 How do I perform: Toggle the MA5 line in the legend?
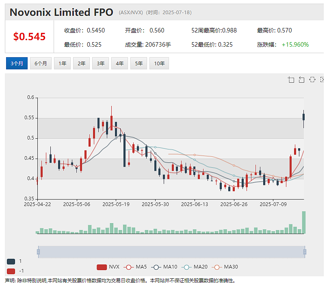[135, 267]
